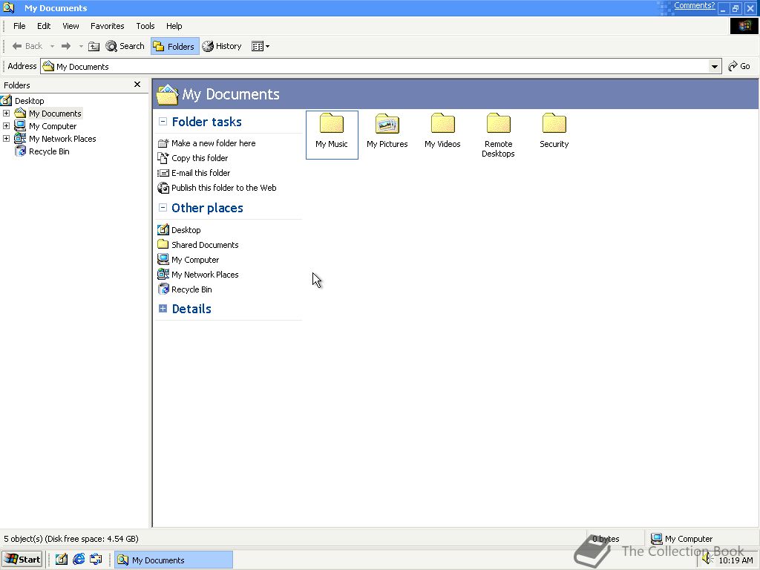The width and height of the screenshot is (760, 570).
Task: Expand My Documents in the tree
Action: tap(6, 114)
